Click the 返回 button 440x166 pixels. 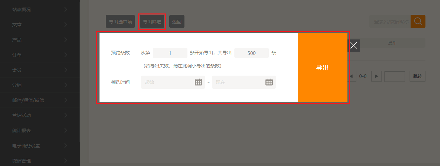point(177,22)
